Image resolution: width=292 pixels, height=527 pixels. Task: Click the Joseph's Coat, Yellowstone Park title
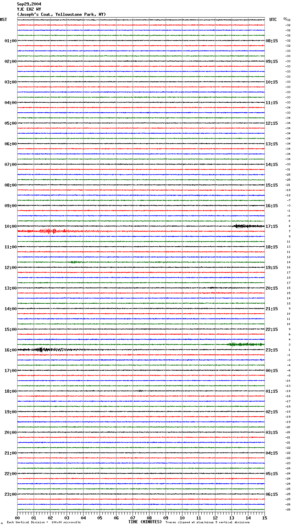pos(61,14)
